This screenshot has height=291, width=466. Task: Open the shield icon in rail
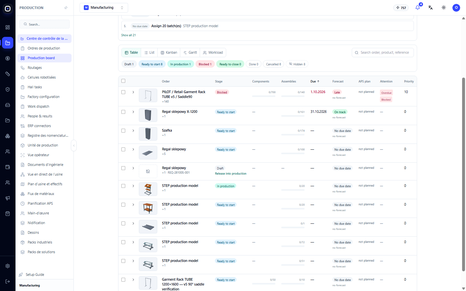point(8,89)
